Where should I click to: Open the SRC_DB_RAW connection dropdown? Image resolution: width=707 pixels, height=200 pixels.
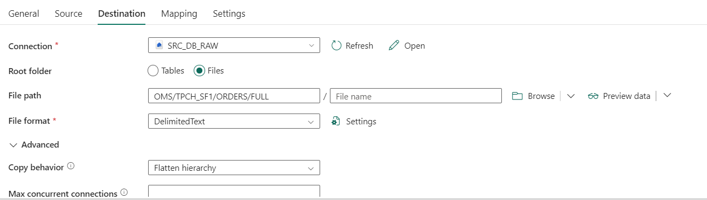234,45
